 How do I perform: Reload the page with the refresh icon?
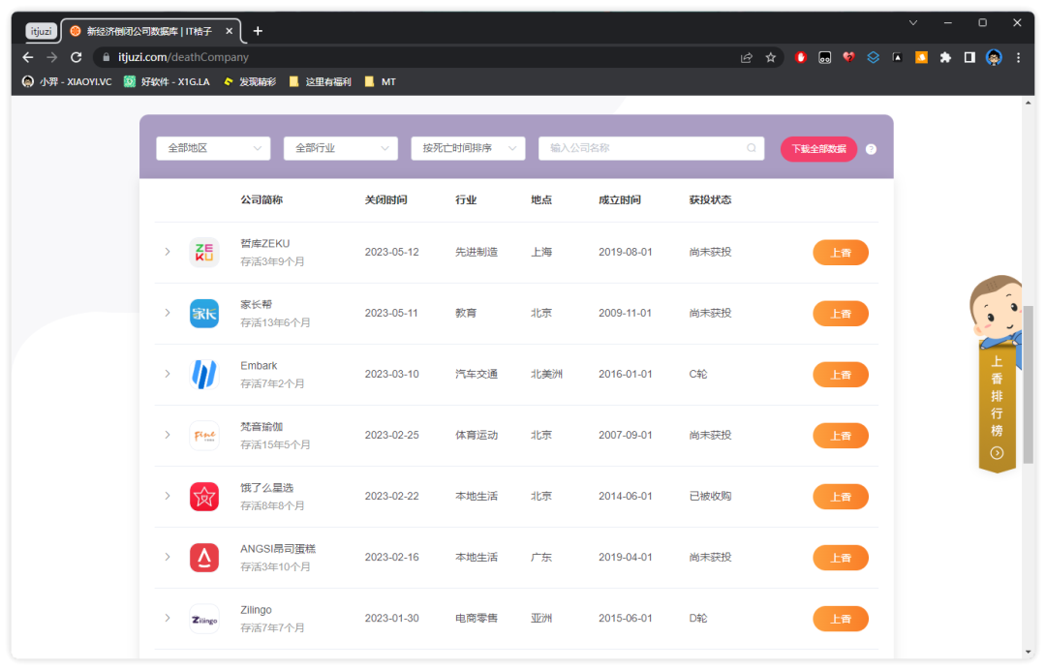point(77,57)
